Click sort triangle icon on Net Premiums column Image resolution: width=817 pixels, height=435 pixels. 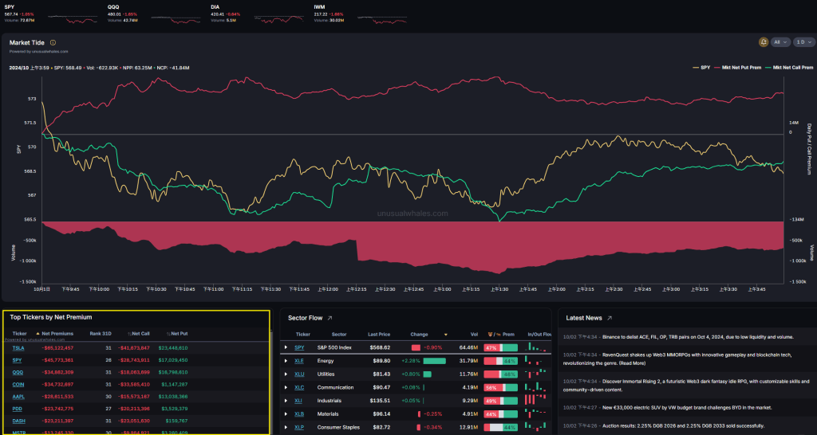click(x=39, y=333)
